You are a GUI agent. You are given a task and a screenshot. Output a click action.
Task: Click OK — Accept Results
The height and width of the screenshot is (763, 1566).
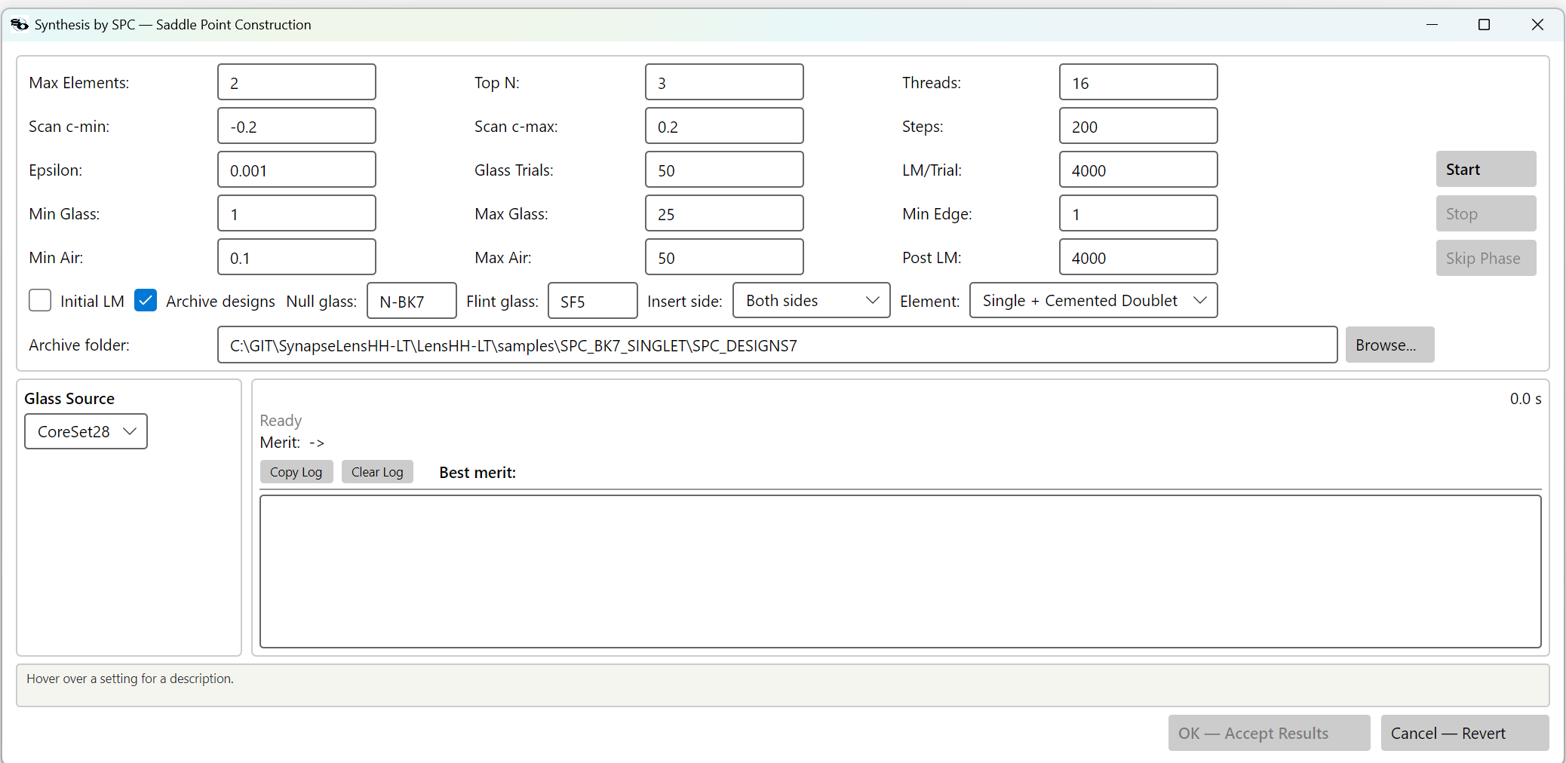pos(1269,733)
